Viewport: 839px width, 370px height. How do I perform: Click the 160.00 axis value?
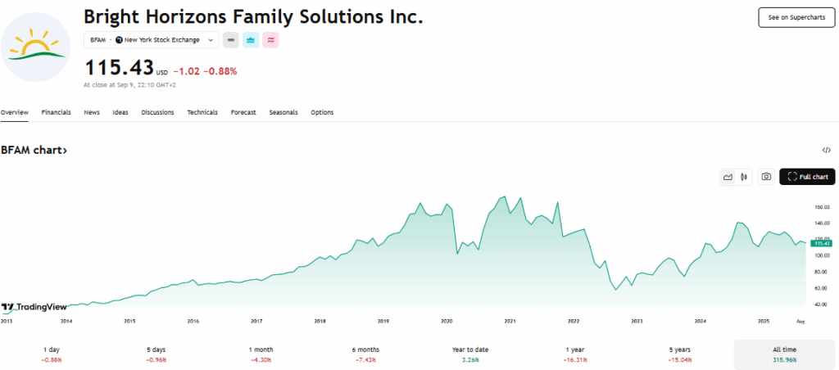pyautogui.click(x=823, y=207)
